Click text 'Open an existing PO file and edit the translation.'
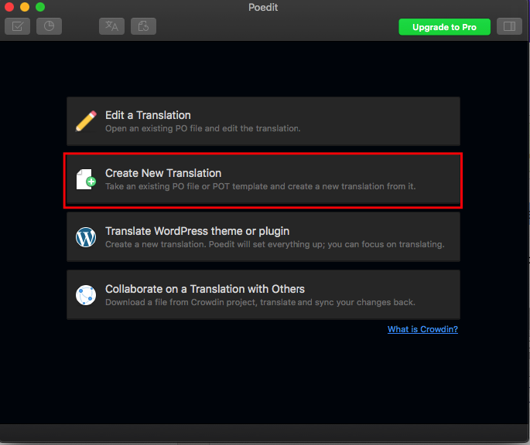Viewport: 530px width, 445px height. point(203,129)
